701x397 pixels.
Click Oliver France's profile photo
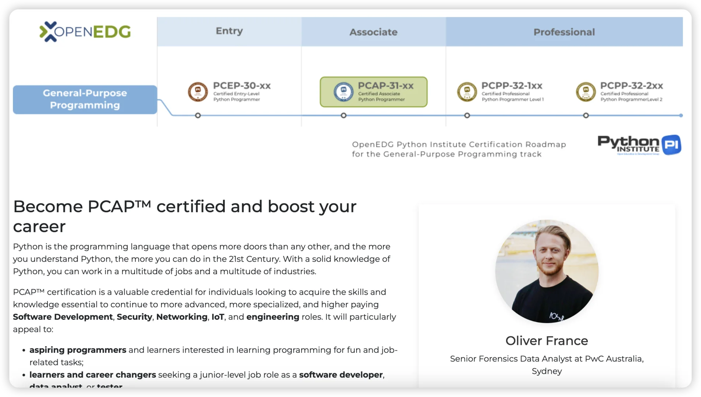click(547, 271)
